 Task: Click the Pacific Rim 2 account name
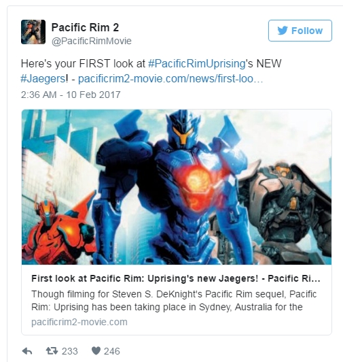click(85, 27)
